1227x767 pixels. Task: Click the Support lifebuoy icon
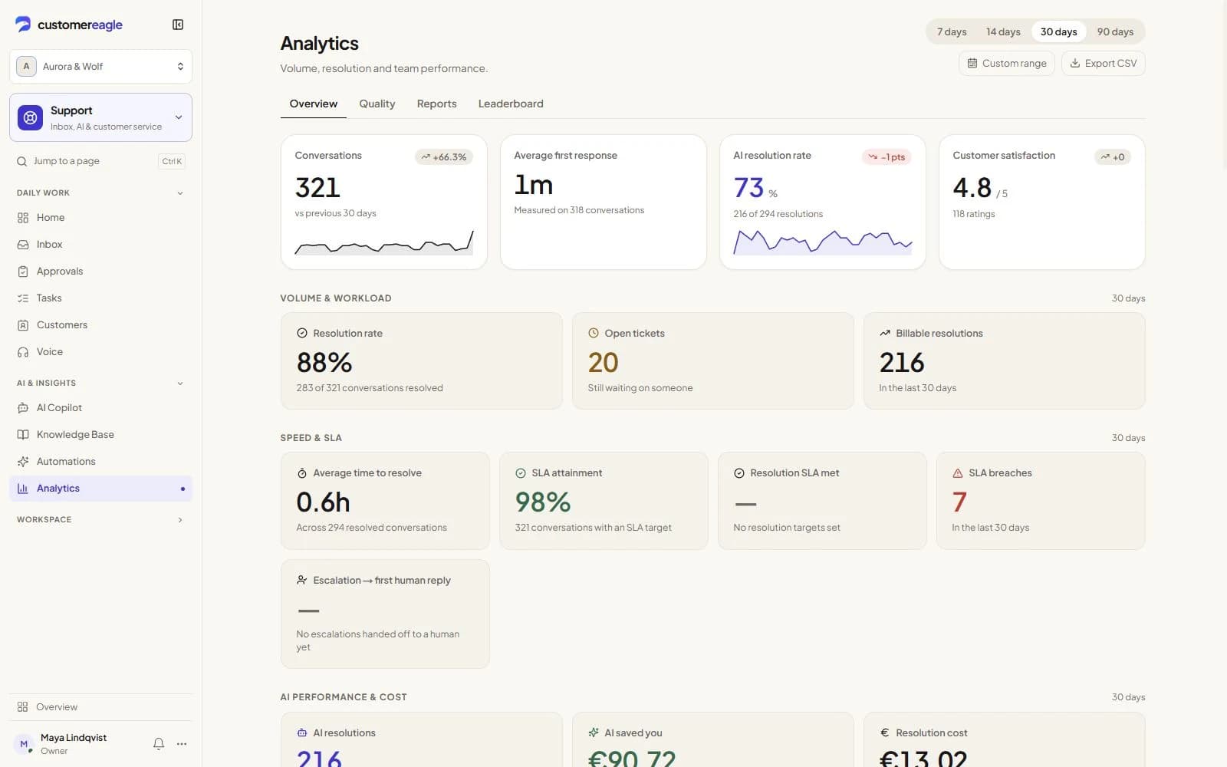tap(30, 117)
